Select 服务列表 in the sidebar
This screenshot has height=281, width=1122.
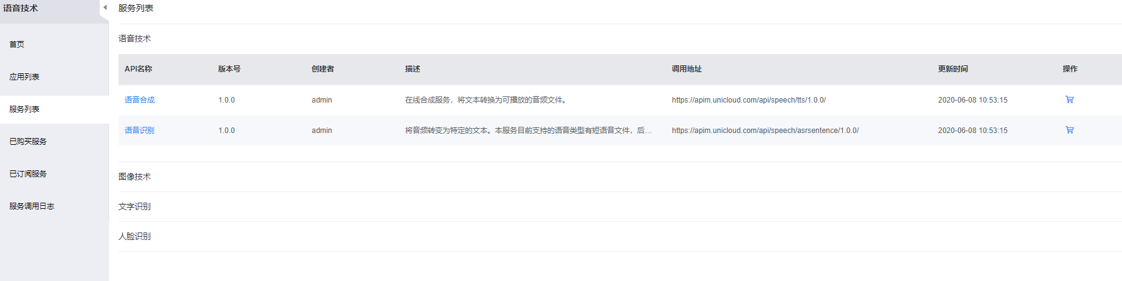pos(54,109)
